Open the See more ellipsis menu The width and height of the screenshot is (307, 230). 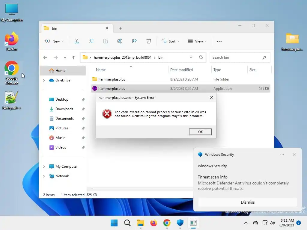[219, 41]
